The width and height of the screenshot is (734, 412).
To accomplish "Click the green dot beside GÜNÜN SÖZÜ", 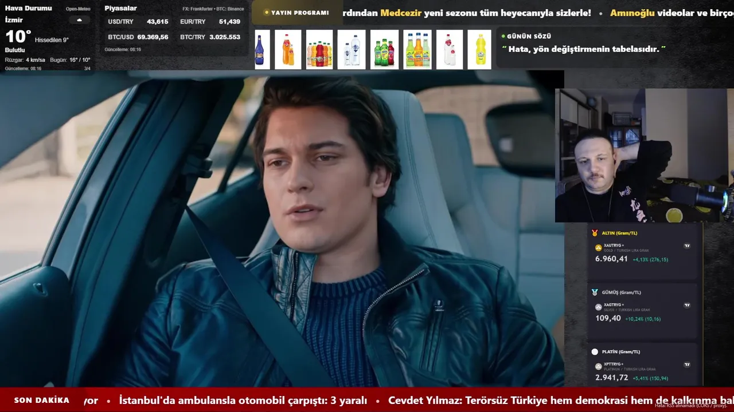I will pyautogui.click(x=503, y=36).
